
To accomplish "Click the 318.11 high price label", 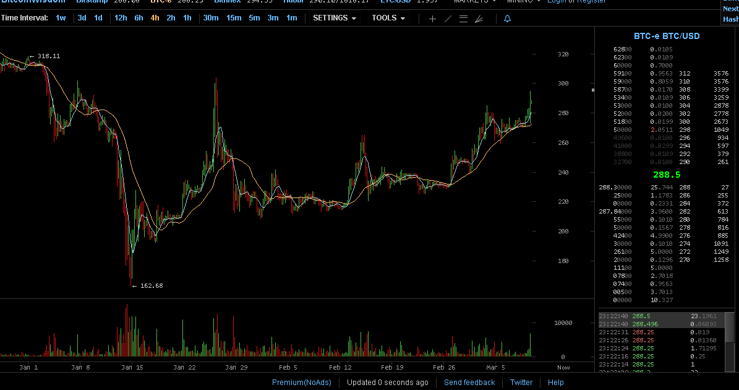I will pos(48,56).
